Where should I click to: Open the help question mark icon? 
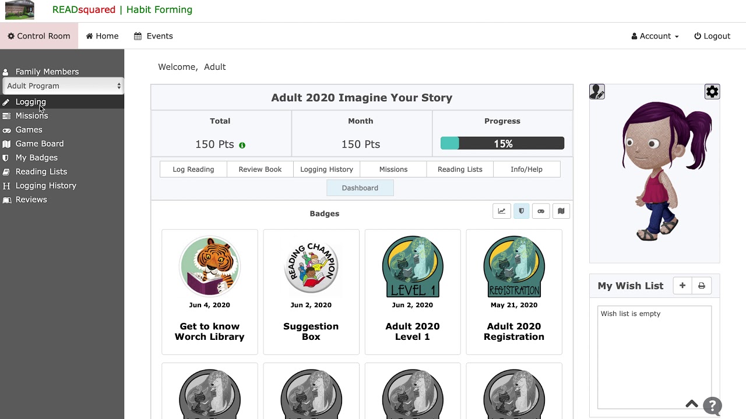click(x=712, y=406)
